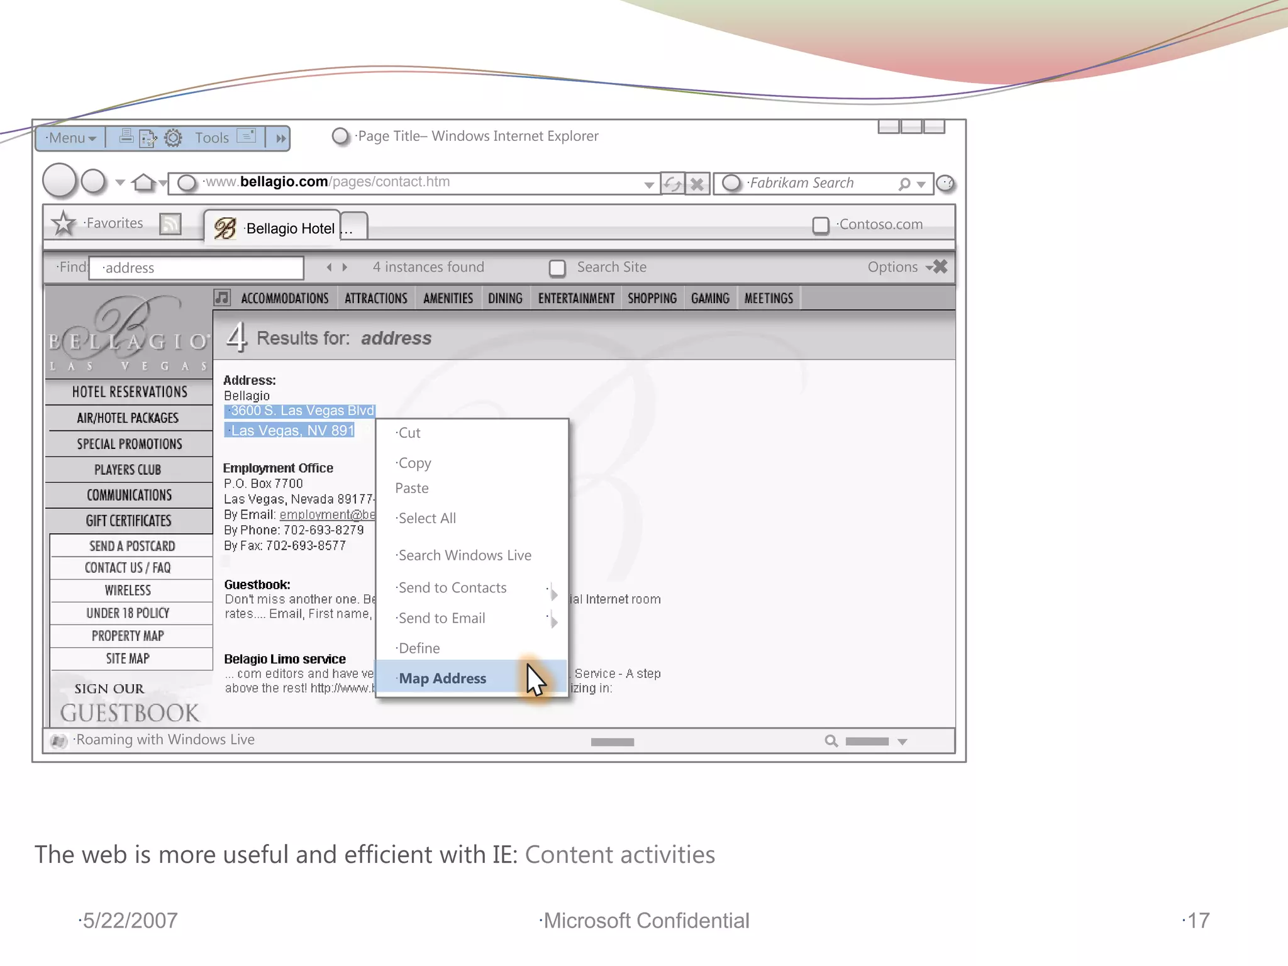Expand toolbar overflow double-arrow

(x=280, y=138)
